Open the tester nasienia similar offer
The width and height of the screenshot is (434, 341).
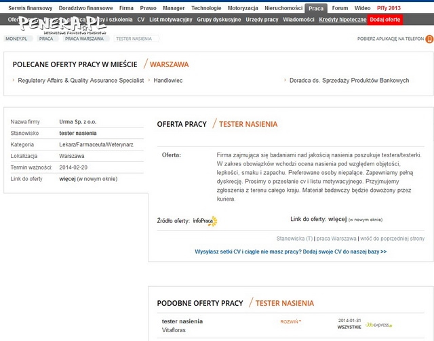(182, 321)
